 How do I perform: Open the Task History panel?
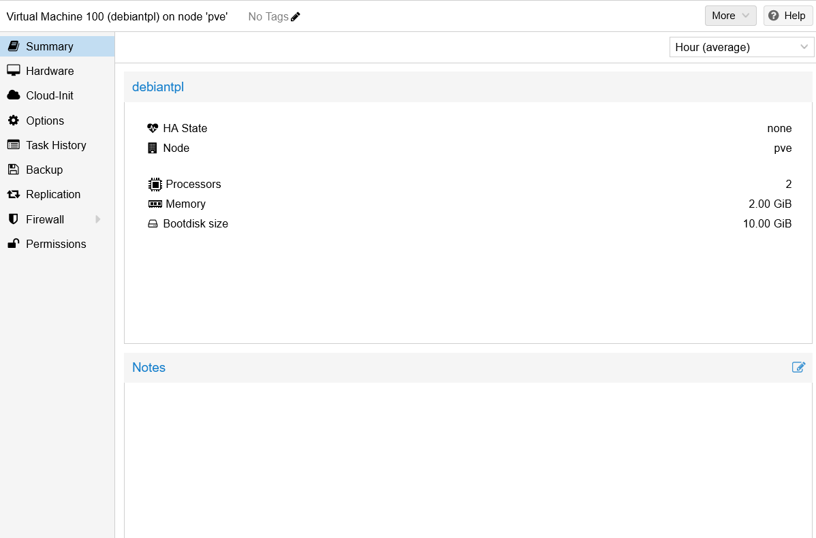click(x=56, y=145)
